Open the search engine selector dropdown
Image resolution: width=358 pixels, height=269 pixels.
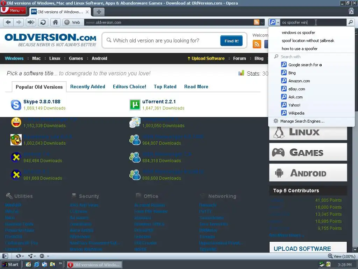coord(274,22)
